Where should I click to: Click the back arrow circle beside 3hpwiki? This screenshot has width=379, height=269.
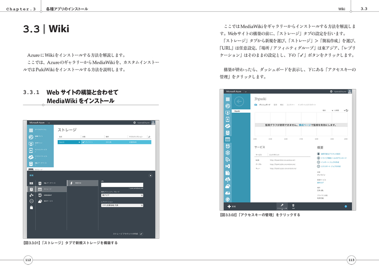coord(239,101)
